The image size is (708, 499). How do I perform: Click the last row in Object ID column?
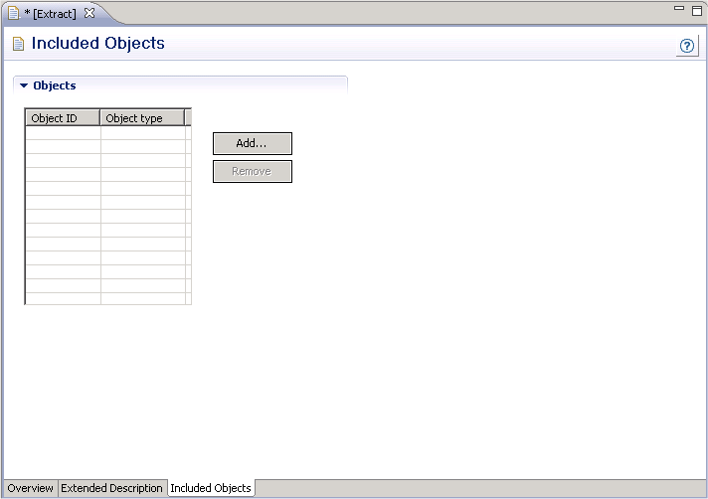point(63,298)
